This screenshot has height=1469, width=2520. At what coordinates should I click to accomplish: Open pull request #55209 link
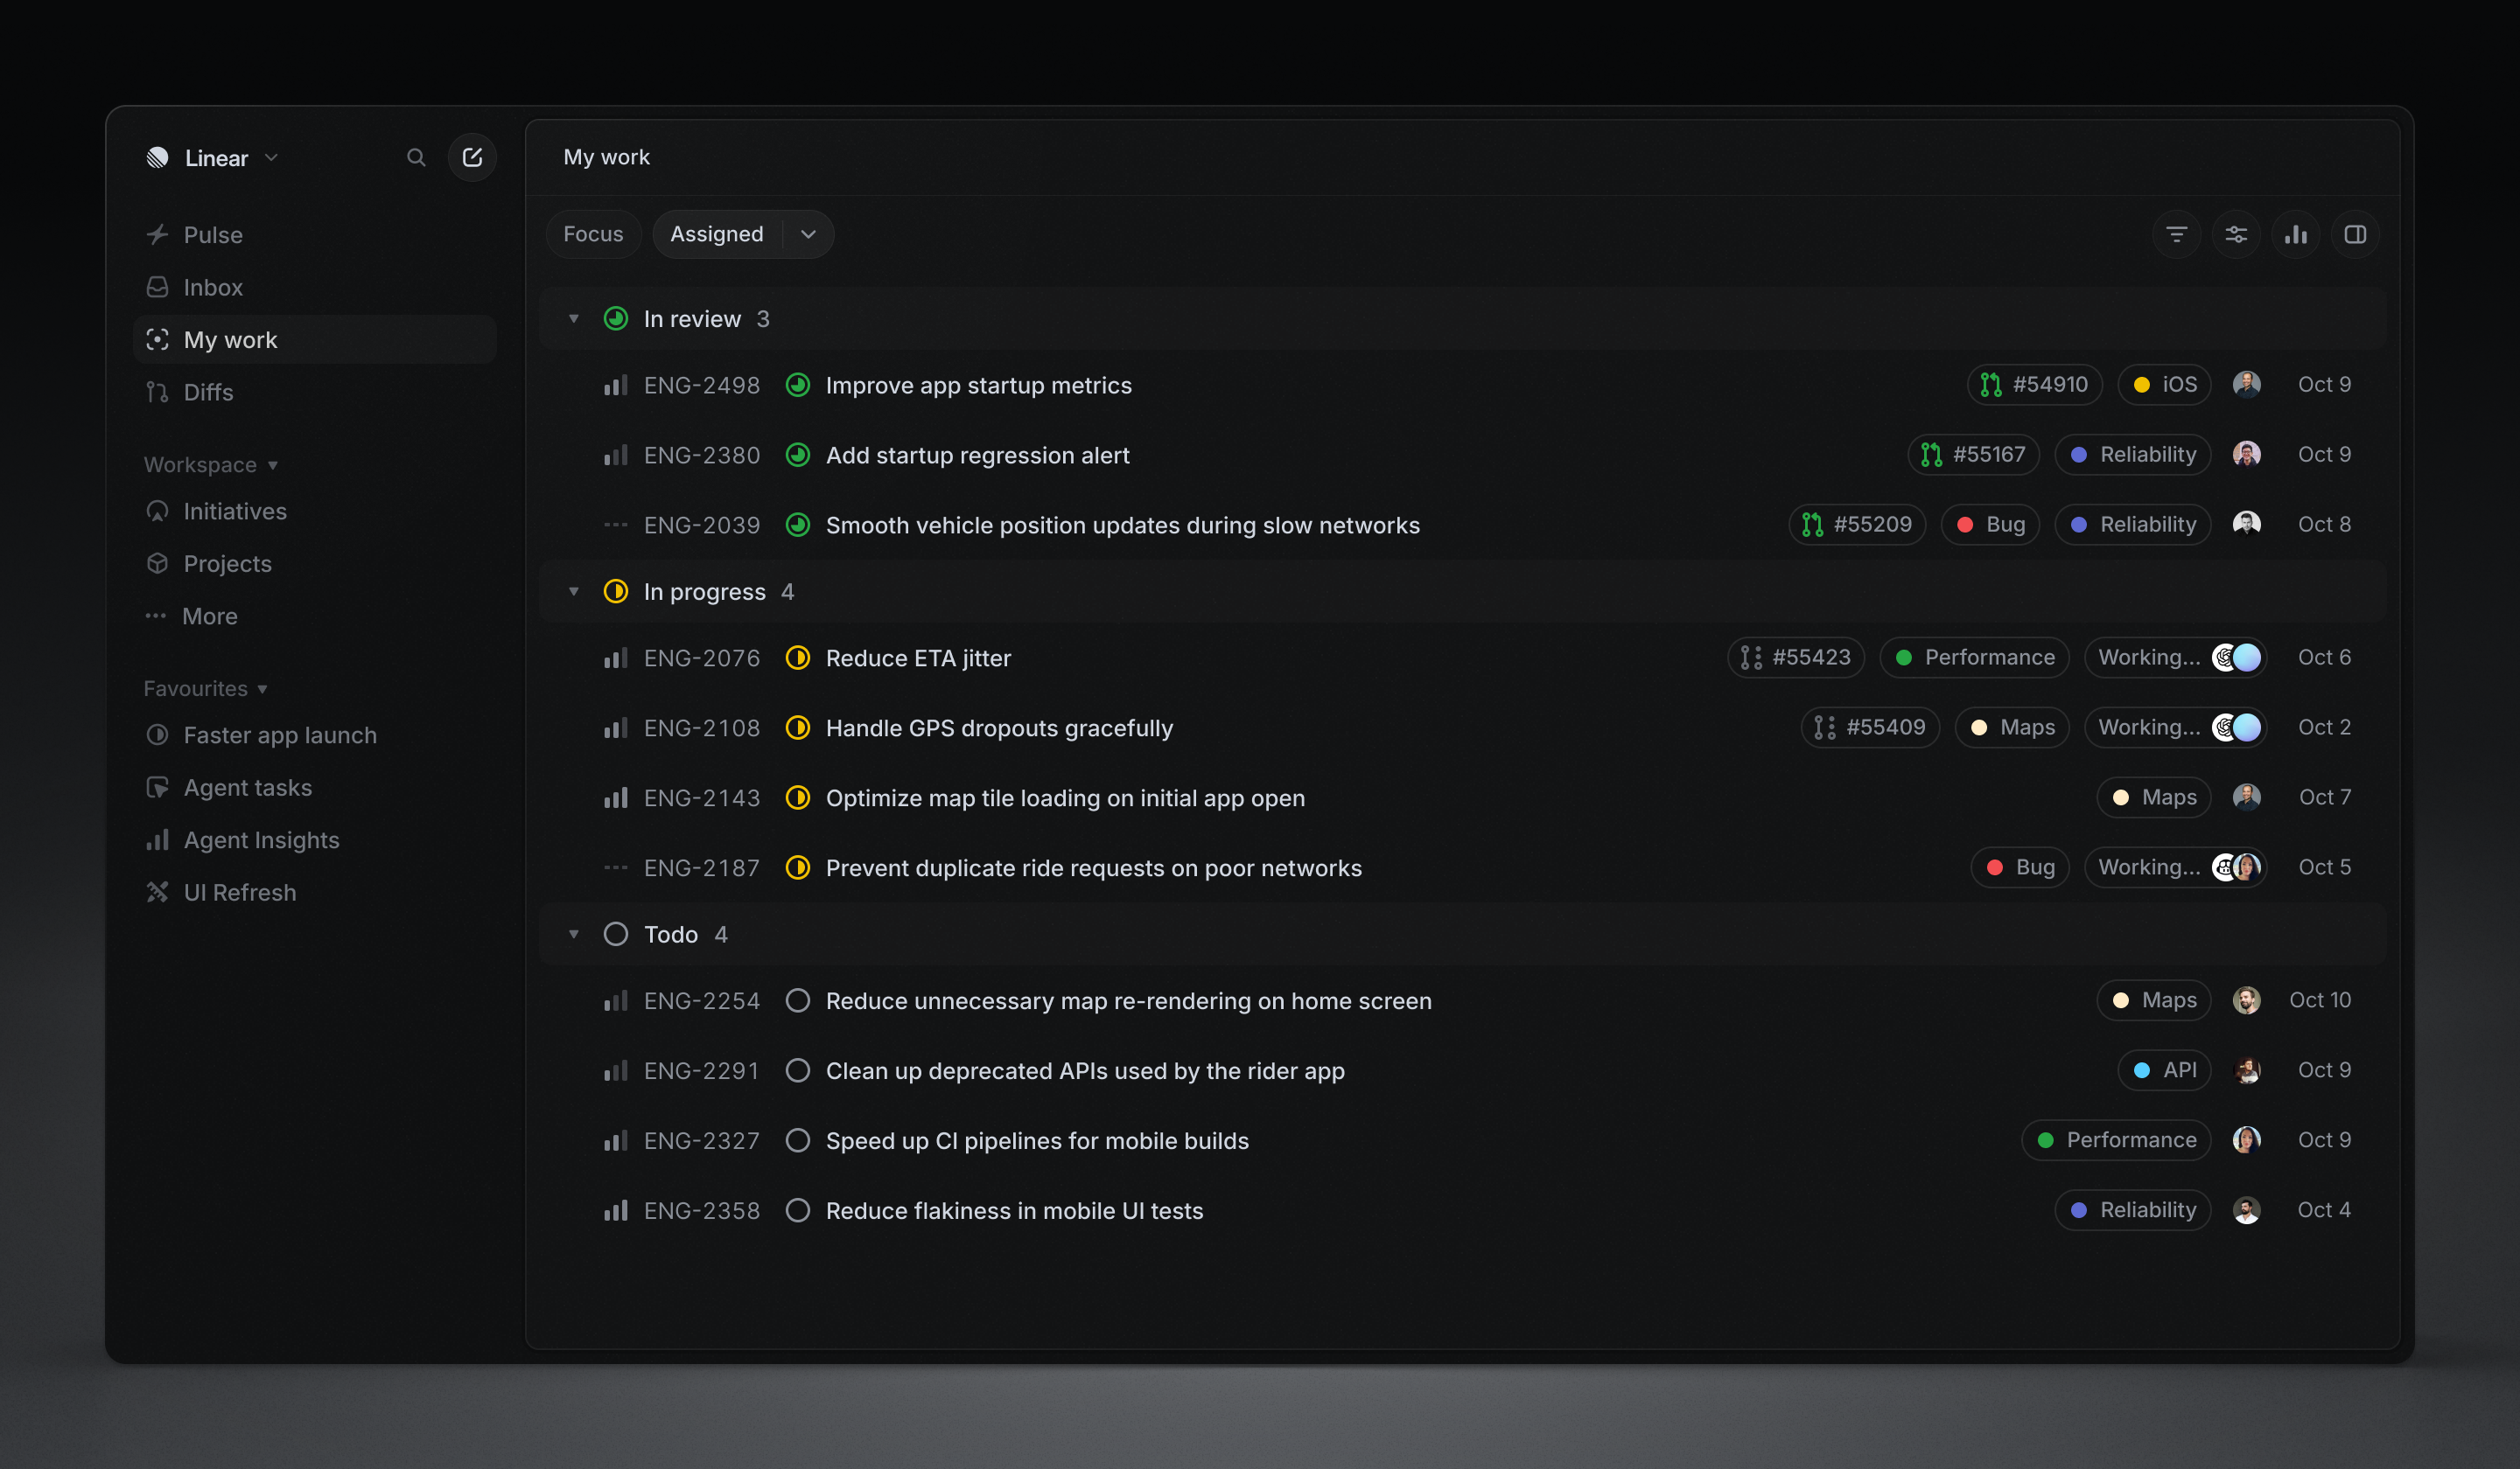click(1857, 525)
